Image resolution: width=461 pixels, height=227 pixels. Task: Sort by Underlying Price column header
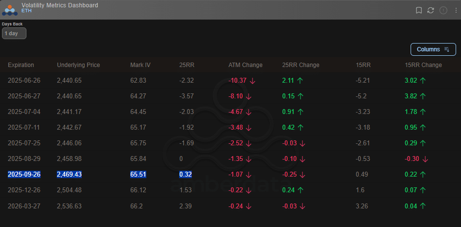(78, 65)
